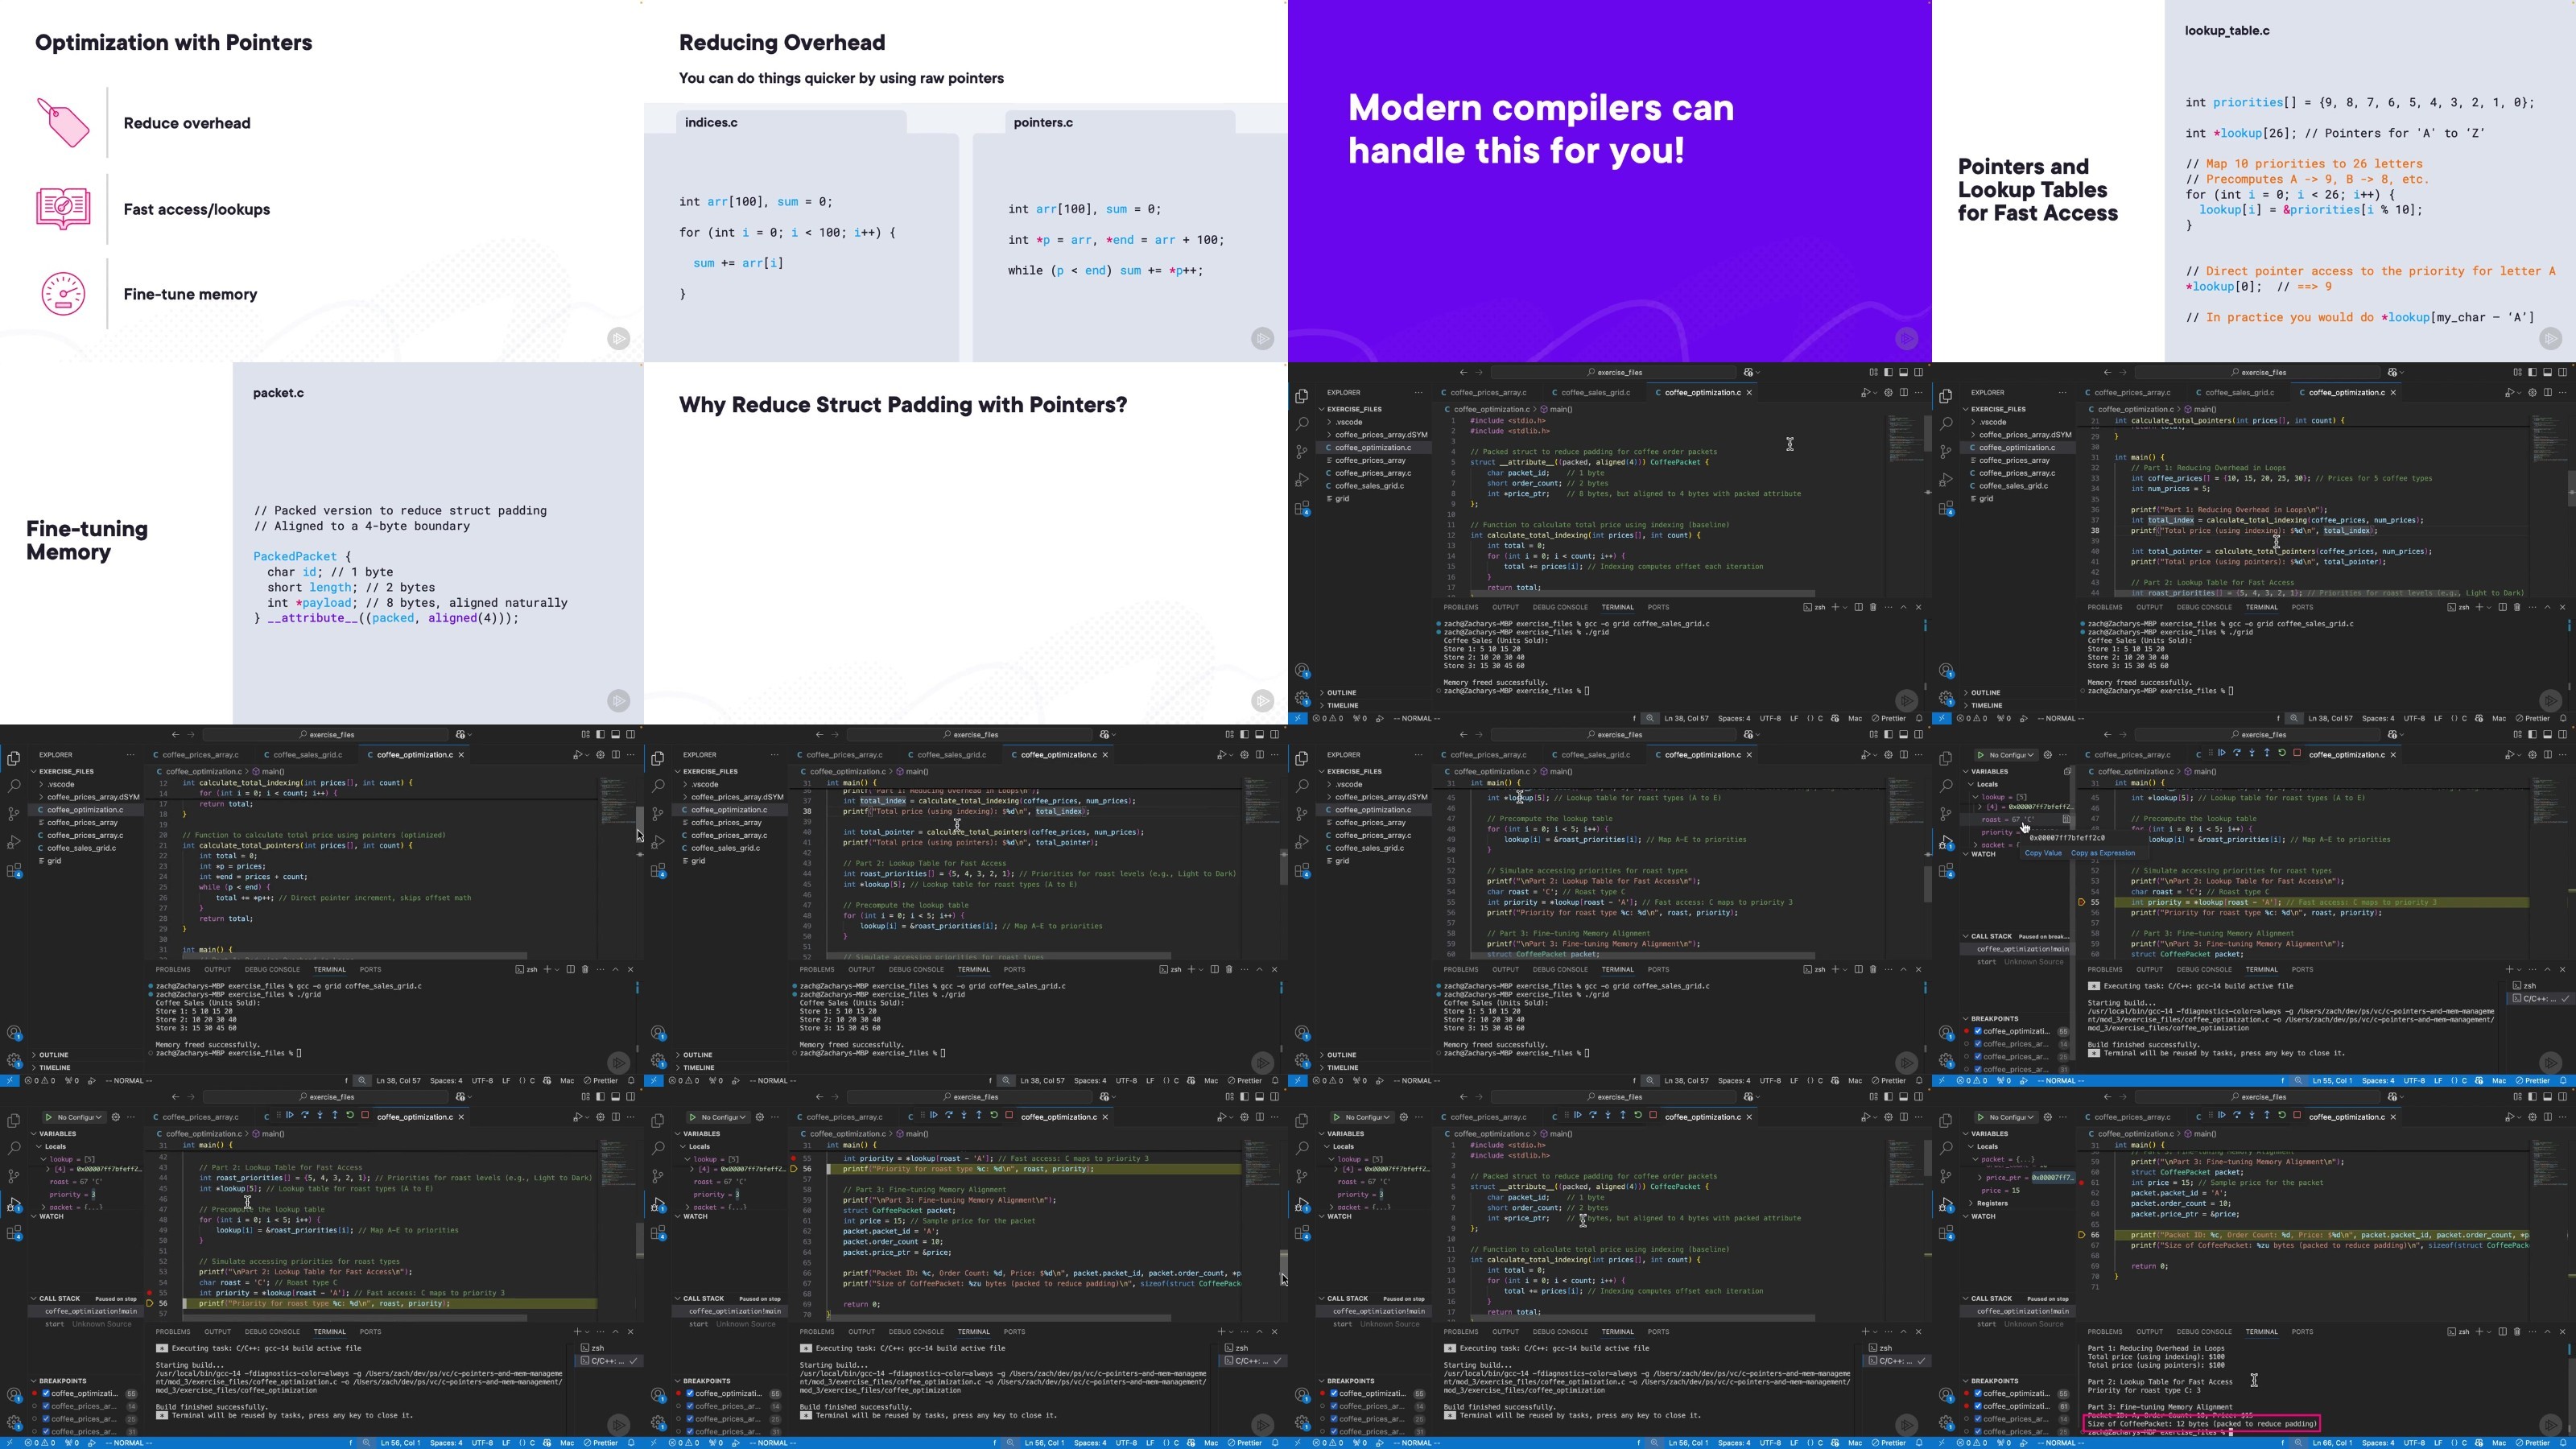Click Ln 66, Col 1 in status bar
This screenshot has height=1449, width=2576.
pyautogui.click(x=2333, y=1443)
